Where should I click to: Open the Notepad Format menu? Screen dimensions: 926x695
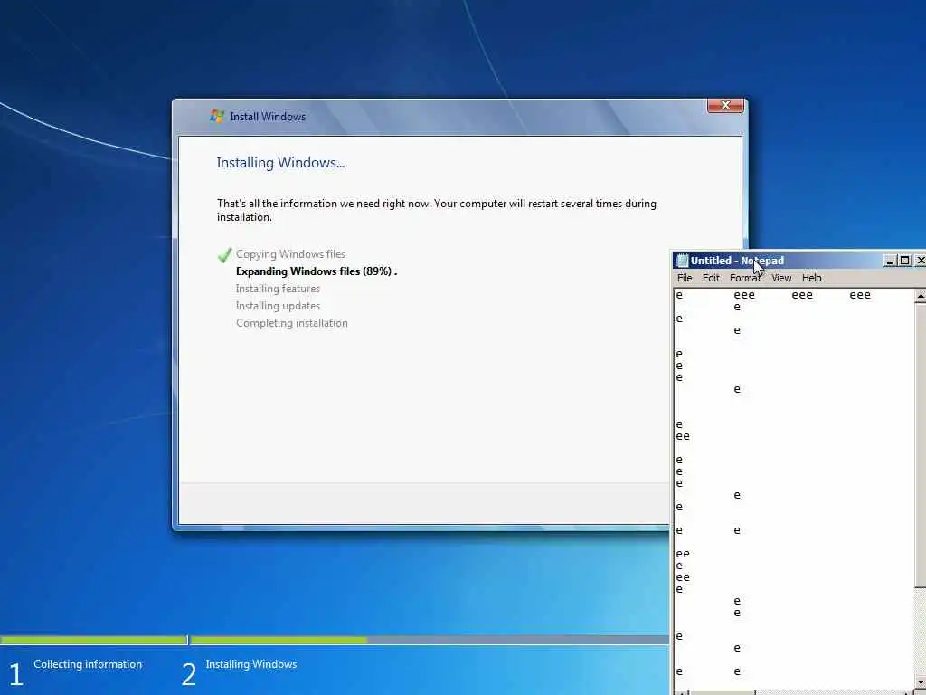[745, 278]
